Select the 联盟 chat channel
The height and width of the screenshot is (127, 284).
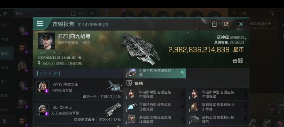pyautogui.click(x=4, y=96)
